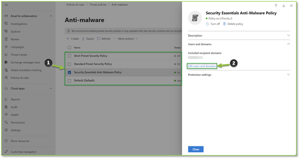
Task: Click Edit users and domains link
Action: [x=202, y=66]
